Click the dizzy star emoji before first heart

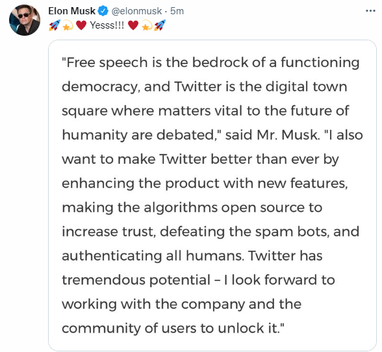(x=68, y=25)
